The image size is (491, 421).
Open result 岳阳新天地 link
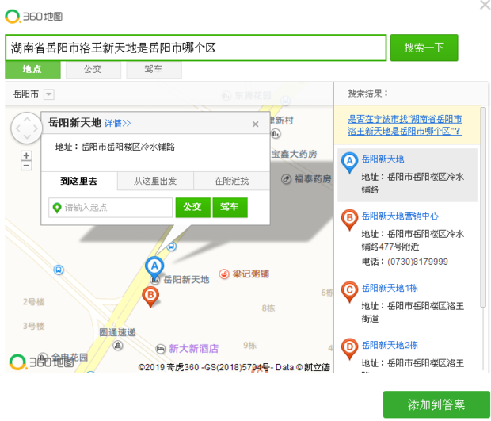383,159
